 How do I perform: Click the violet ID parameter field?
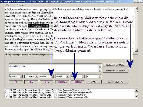tap(16, 82)
